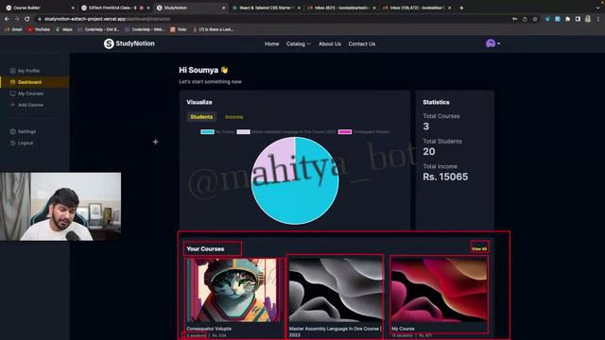
Task: Click the Settings gear icon
Action: pyautogui.click(x=12, y=131)
